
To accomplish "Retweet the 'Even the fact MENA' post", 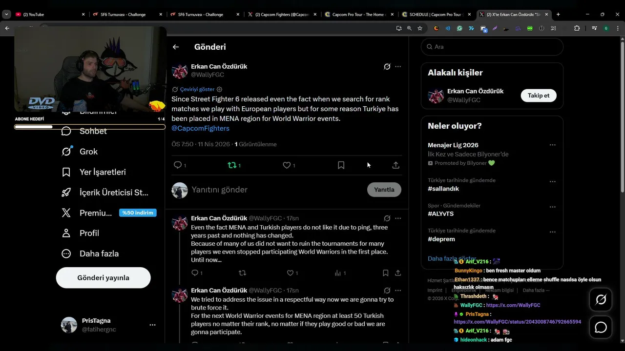I will point(242,273).
